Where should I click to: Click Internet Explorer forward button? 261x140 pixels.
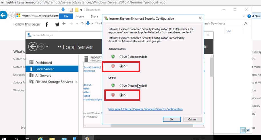tap(11, 15)
